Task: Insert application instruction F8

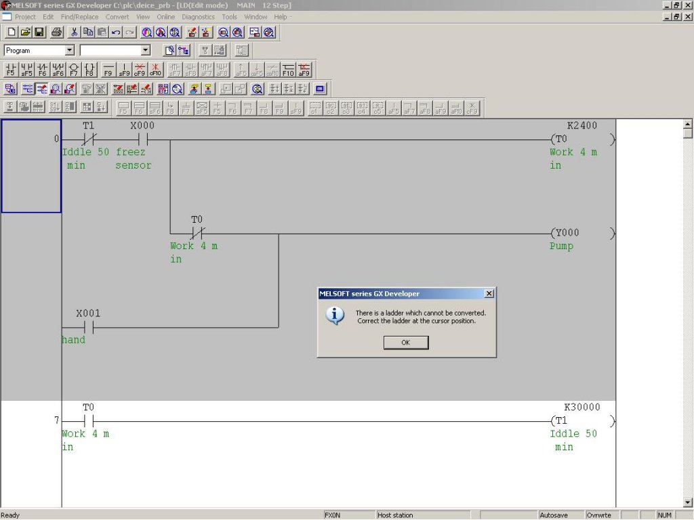Action: pos(89,70)
